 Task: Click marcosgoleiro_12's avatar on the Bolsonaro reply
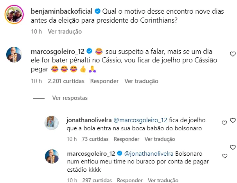click(52, 155)
